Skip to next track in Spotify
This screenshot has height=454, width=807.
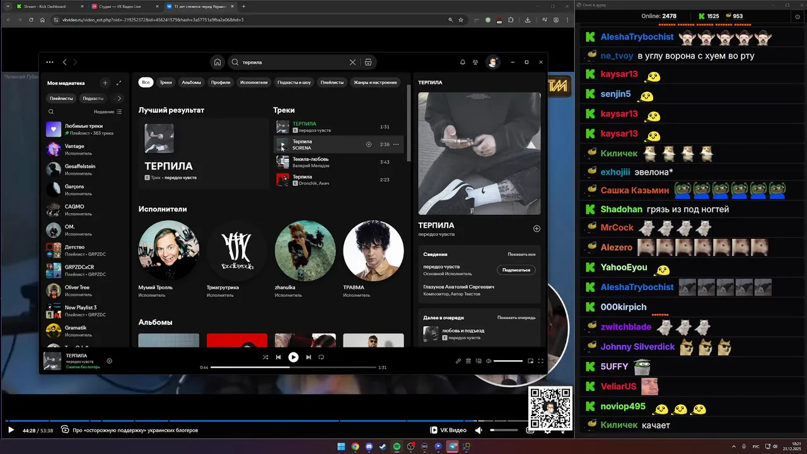pos(308,357)
